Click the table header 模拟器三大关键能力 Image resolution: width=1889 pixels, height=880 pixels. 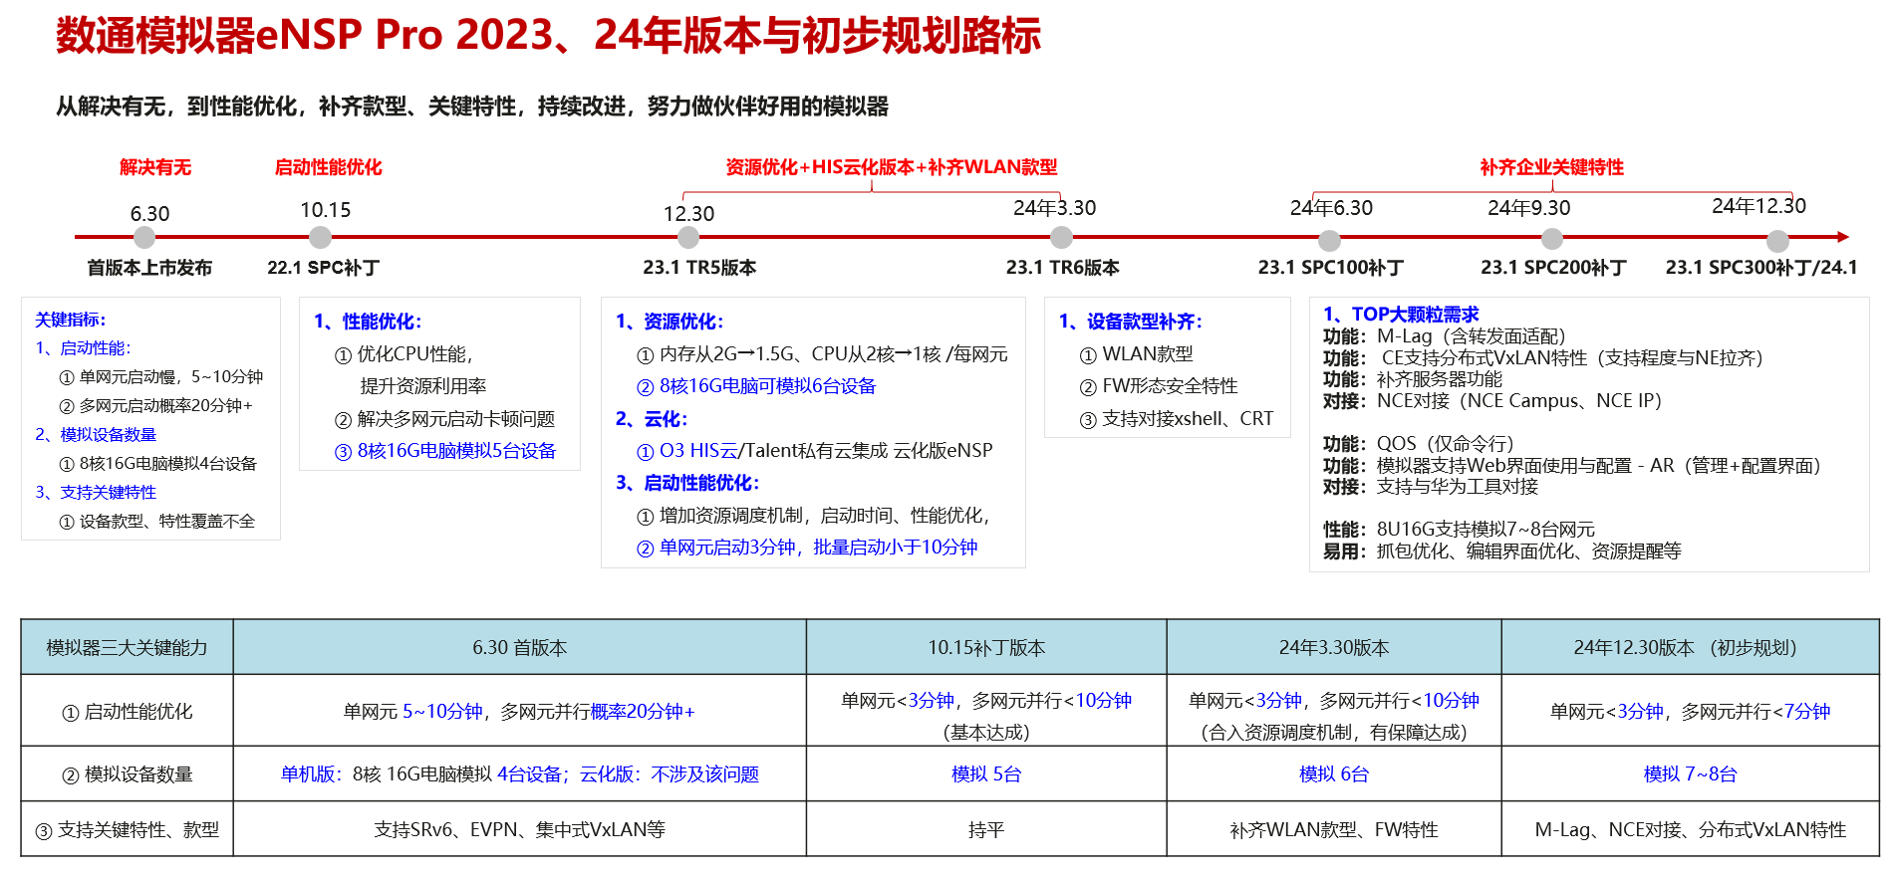tap(127, 648)
